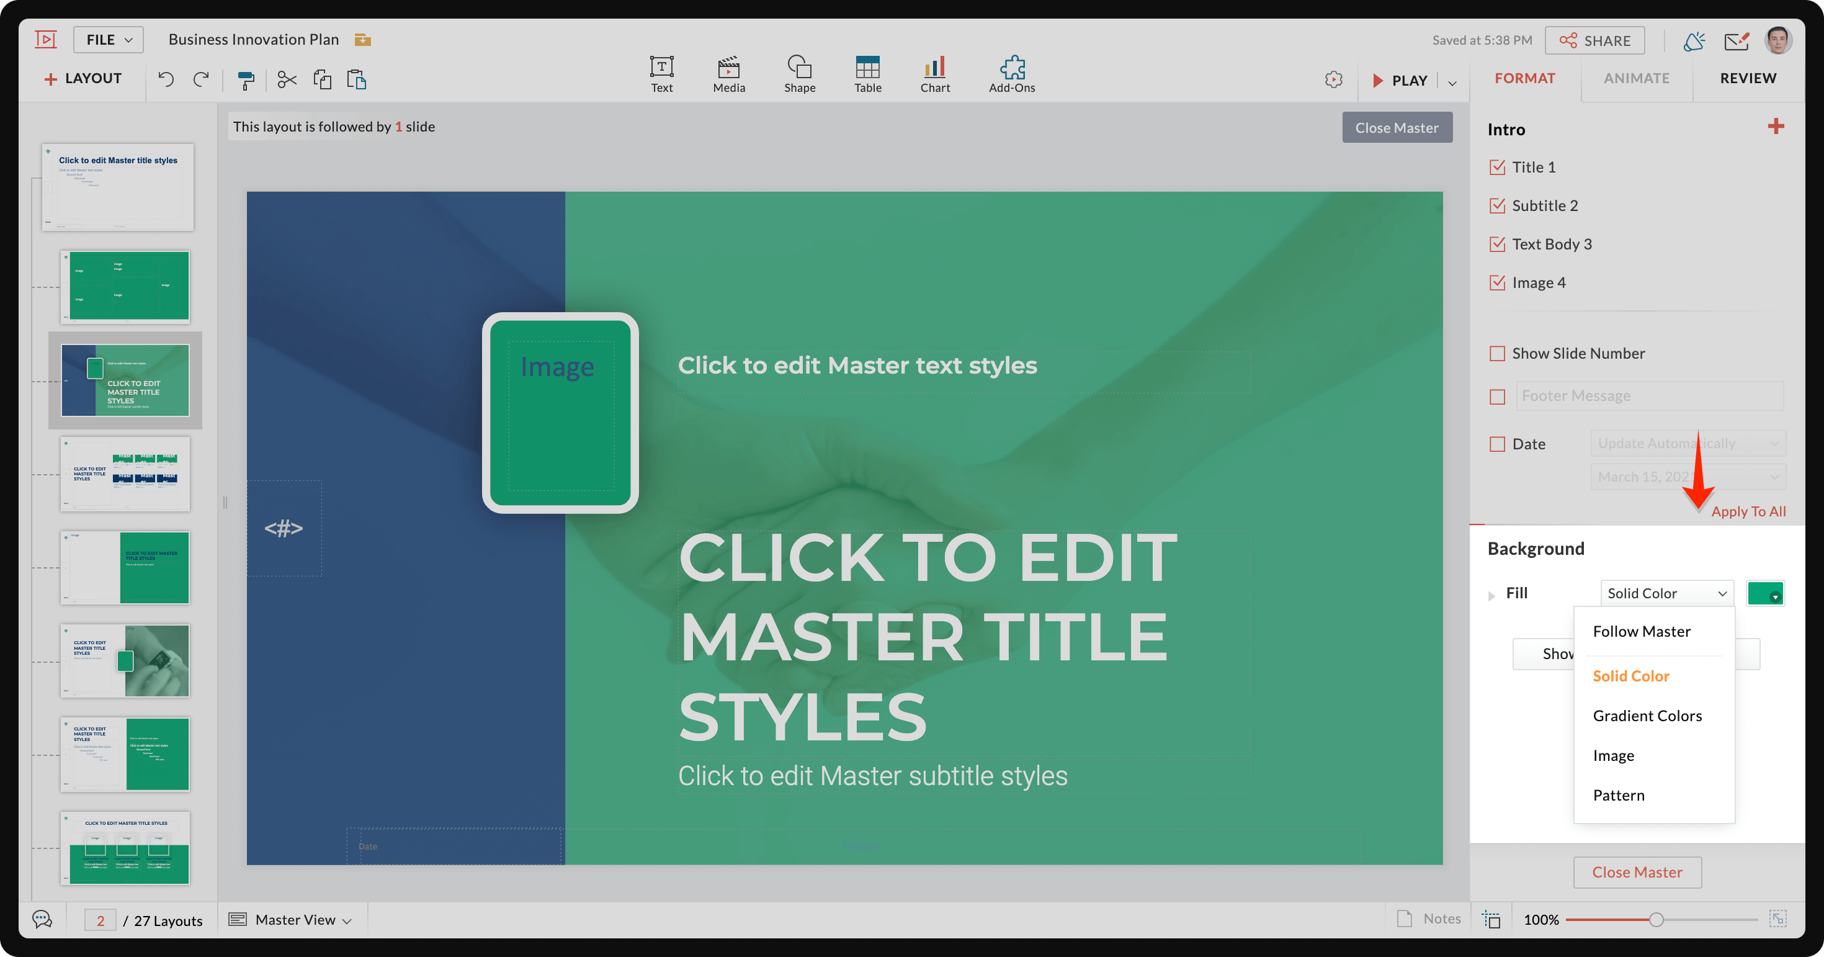Image resolution: width=1824 pixels, height=957 pixels.
Task: Enable Show Slide Number
Action: coord(1497,354)
